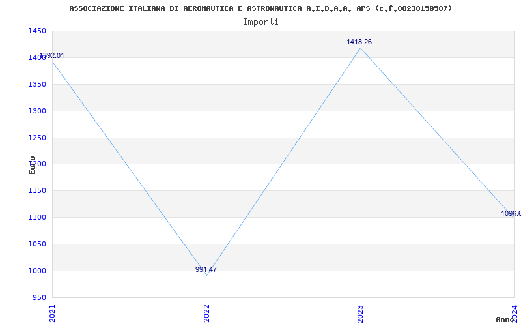Select the 1300 y-axis tick label
The image size is (521, 326).
(x=36, y=111)
